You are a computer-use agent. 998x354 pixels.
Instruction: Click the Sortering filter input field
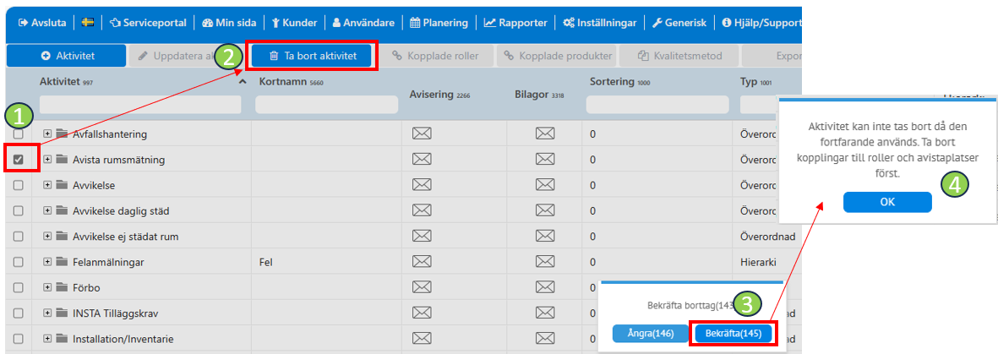coord(657,105)
